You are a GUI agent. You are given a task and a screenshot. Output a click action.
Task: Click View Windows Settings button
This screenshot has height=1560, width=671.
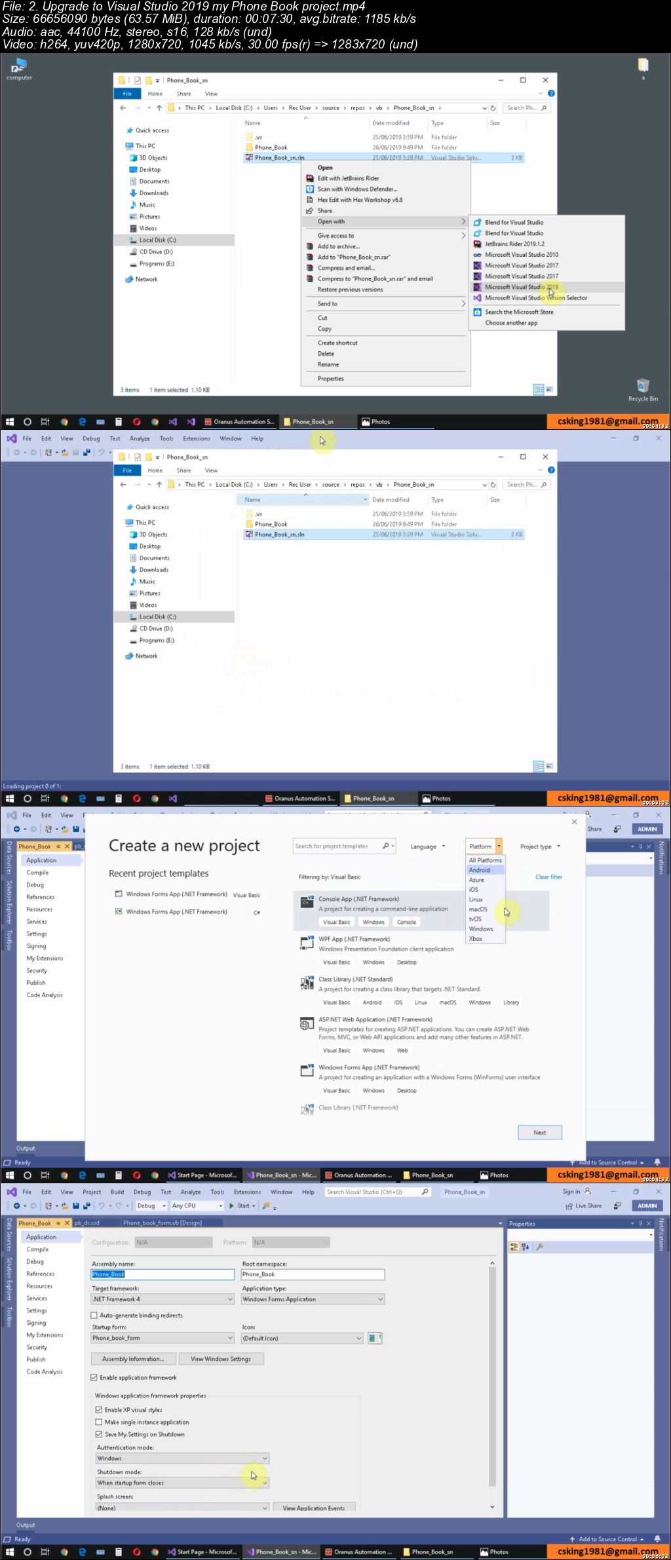[221, 1359]
